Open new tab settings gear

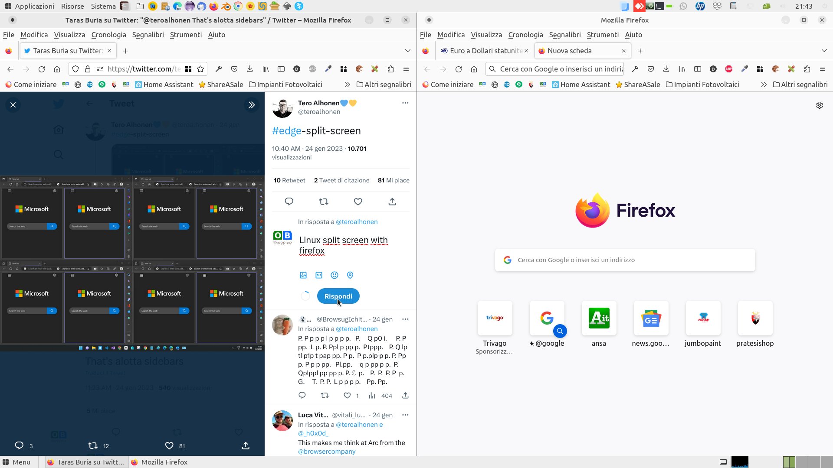pos(820,105)
